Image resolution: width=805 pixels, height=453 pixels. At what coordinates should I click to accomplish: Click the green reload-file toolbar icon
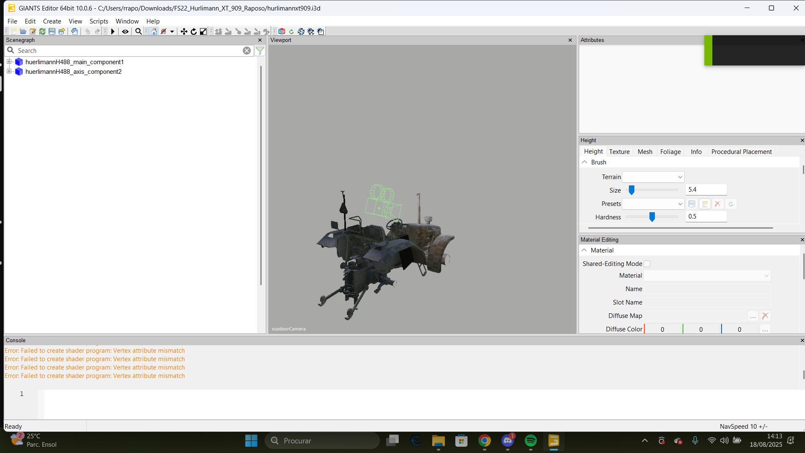(42, 31)
